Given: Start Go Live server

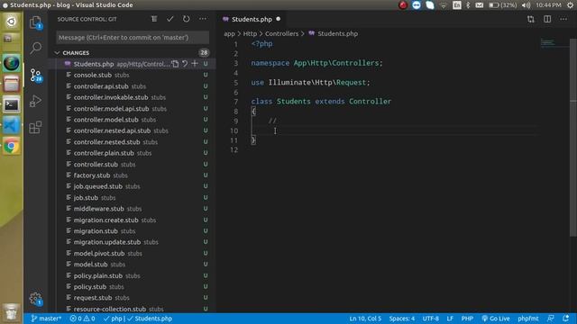Looking at the screenshot, I should pyautogui.click(x=496, y=319).
